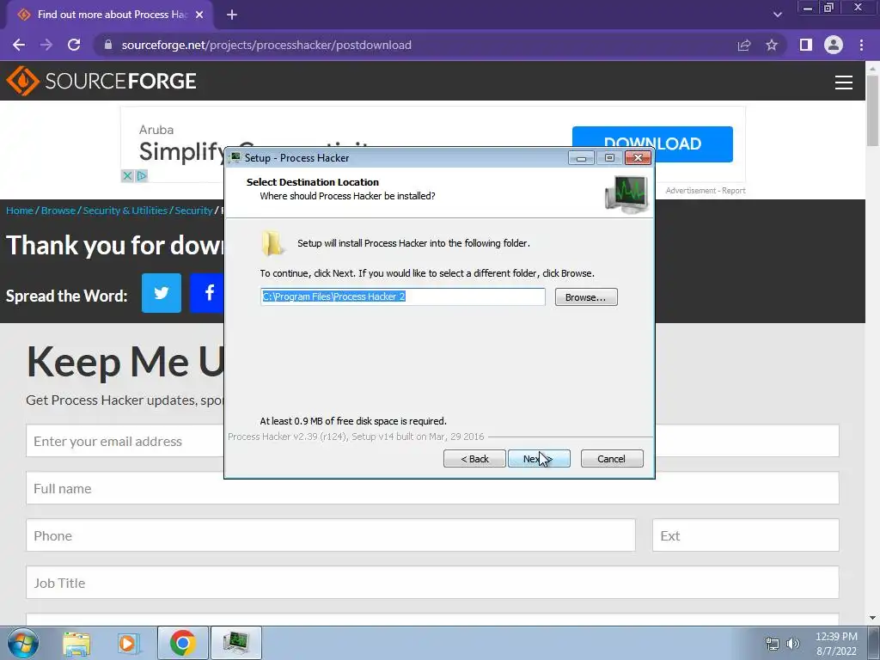The width and height of the screenshot is (880, 660).
Task: Open the Chrome profile avatar
Action: pyautogui.click(x=834, y=45)
